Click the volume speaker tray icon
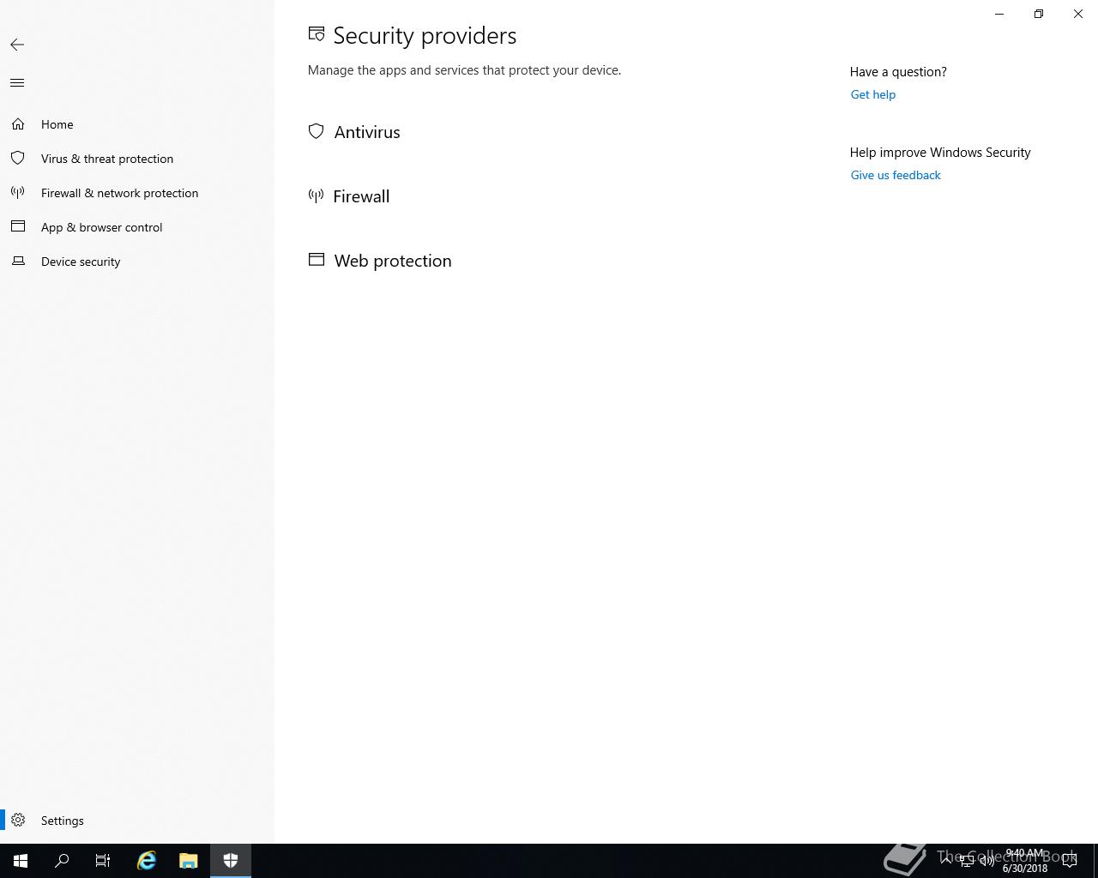1098x878 pixels. 986,861
